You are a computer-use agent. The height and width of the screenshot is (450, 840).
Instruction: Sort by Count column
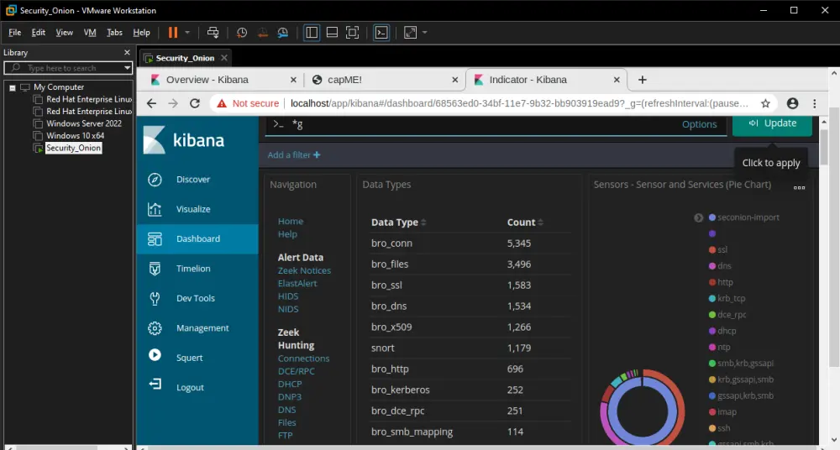525,222
